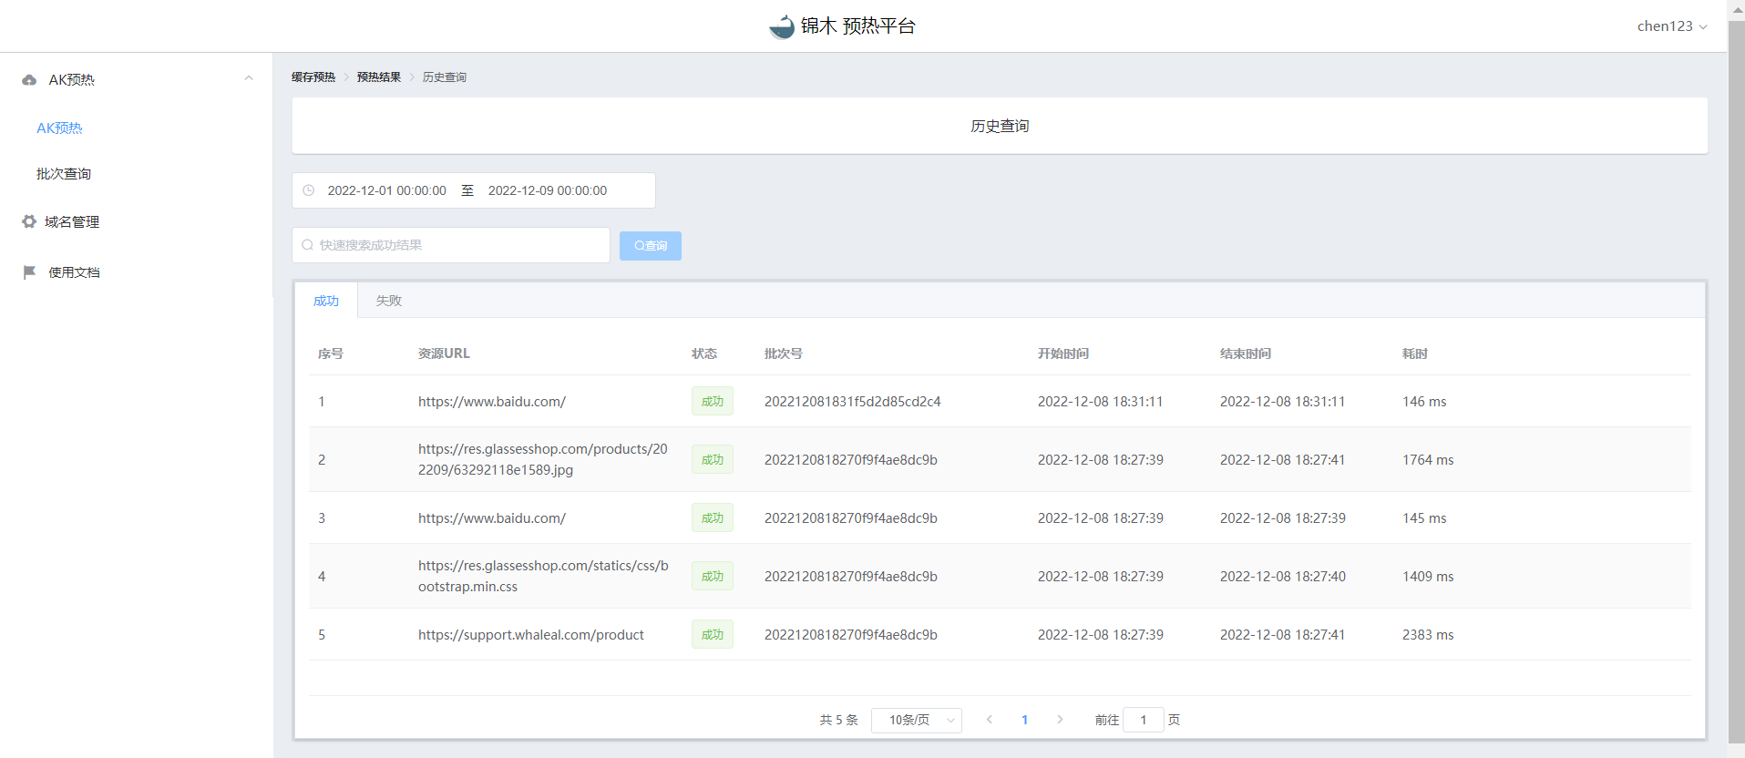1745x758 pixels.
Task: Click 历史查询 breadcrumb item
Action: click(x=445, y=77)
